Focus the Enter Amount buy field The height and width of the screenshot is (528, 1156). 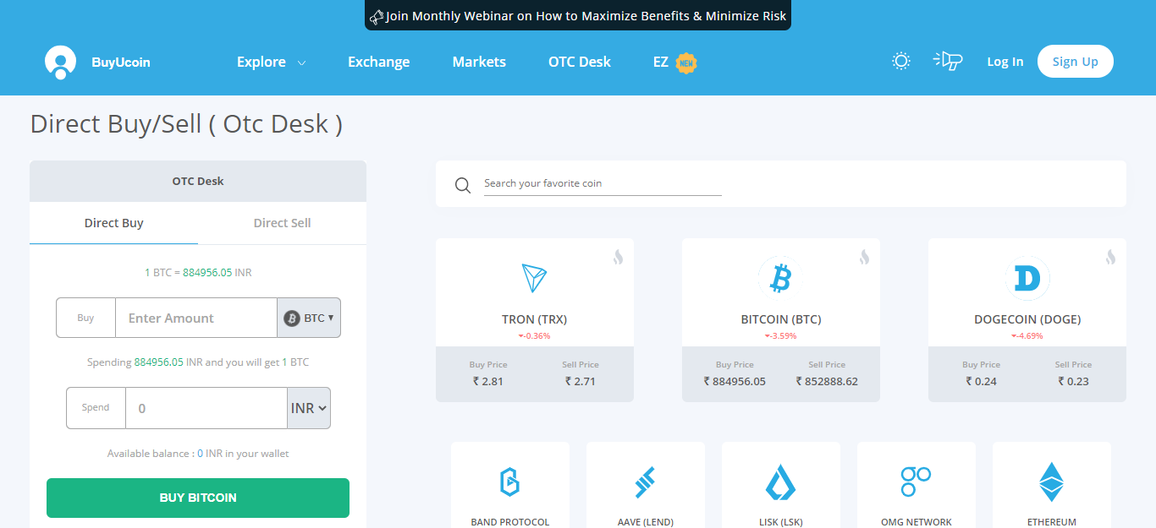[195, 318]
